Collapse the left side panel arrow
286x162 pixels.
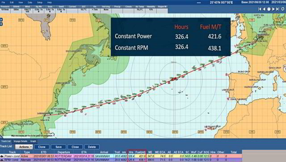click(x=1, y=24)
